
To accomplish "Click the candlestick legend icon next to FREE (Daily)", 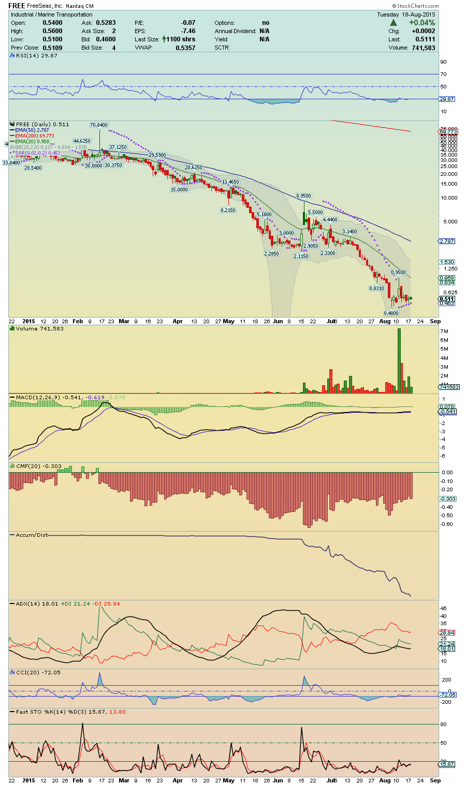I will tap(12, 124).
